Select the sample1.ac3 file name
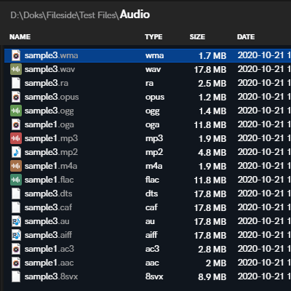291x291 pixels. (x=49, y=249)
